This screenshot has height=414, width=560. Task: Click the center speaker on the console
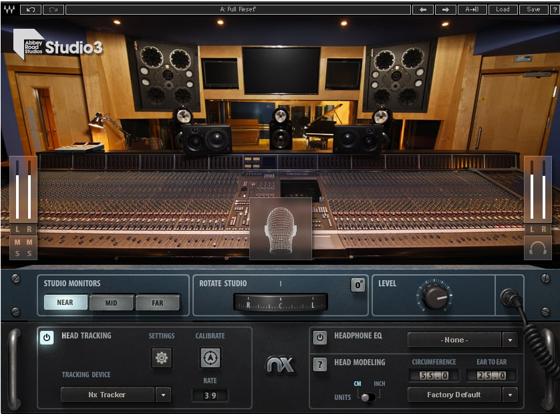[281, 128]
